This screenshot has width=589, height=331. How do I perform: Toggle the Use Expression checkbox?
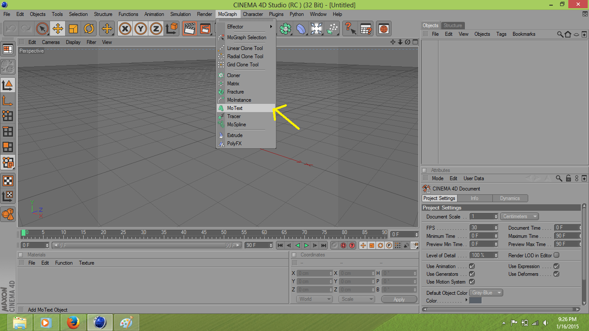point(556,266)
